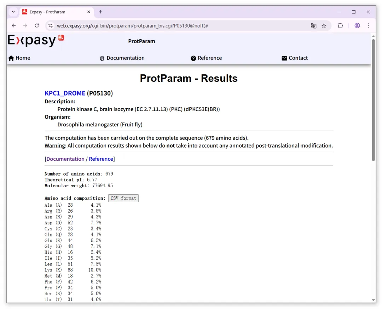This screenshot has width=382, height=309.
Task: Open the extensions puzzle icon
Action: click(340, 25)
